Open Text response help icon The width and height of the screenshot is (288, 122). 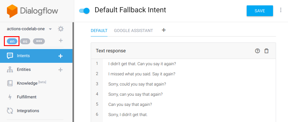[257, 51]
